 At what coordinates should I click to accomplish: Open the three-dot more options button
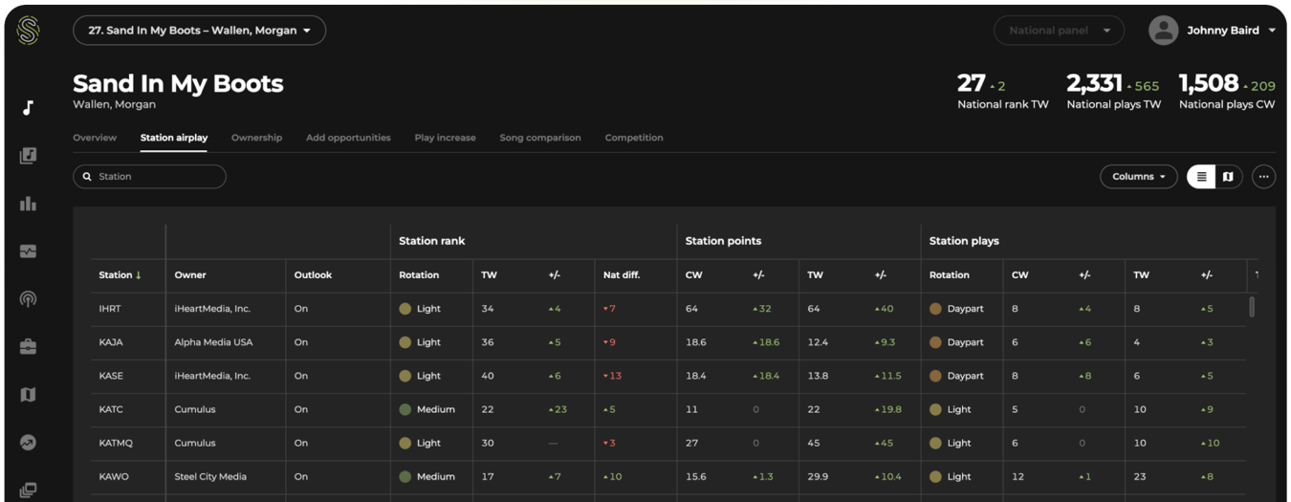click(x=1263, y=177)
